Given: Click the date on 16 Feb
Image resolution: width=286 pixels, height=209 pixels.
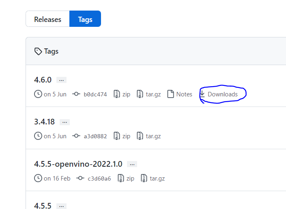Looking at the screenshot, I should [x=57, y=179].
